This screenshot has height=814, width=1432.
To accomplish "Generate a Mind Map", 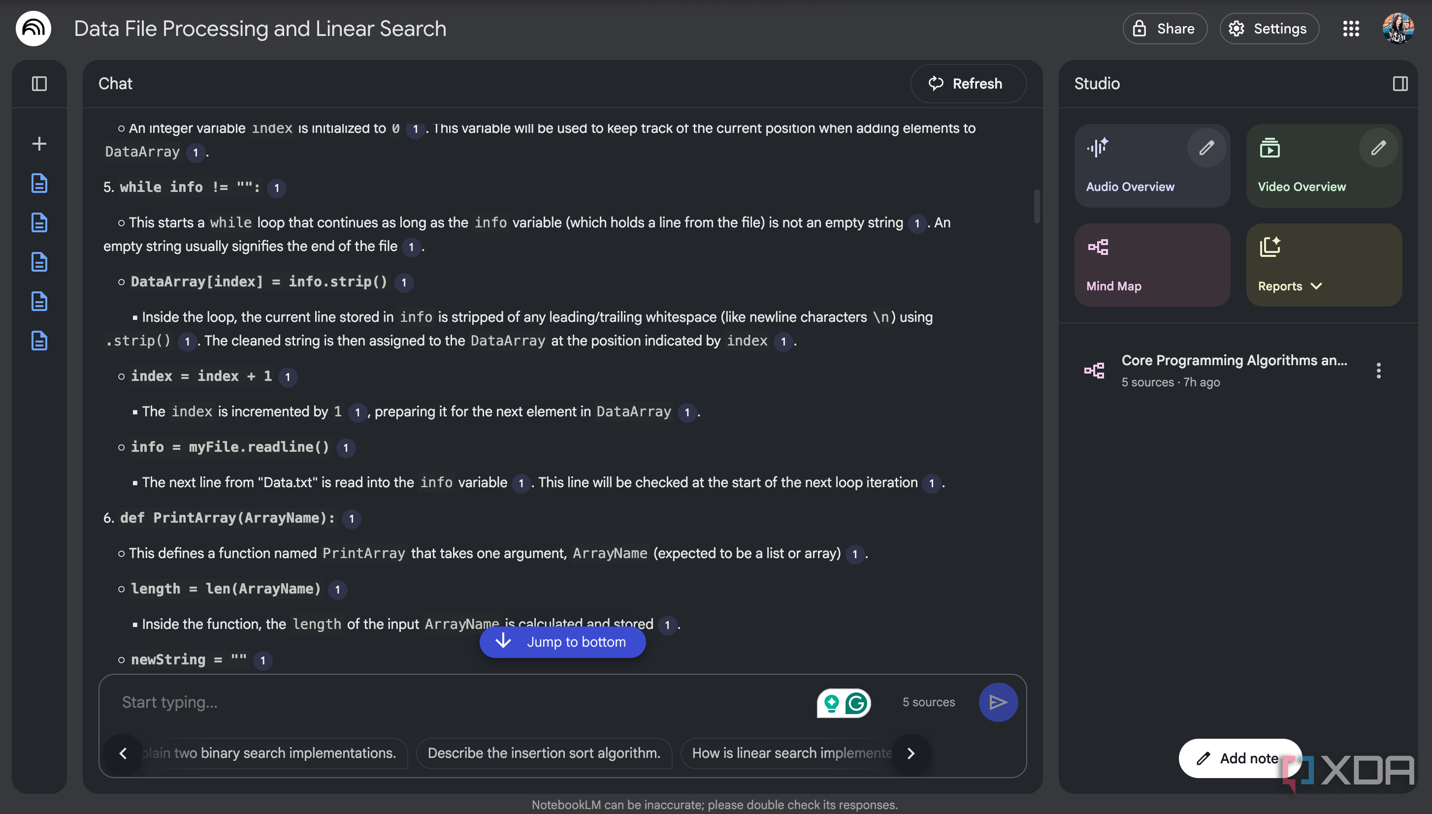I will click(x=1152, y=265).
